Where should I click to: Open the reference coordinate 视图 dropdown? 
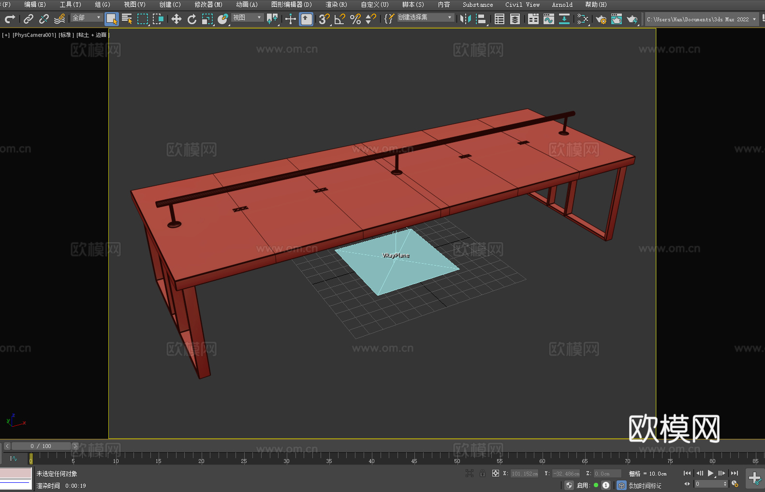coord(248,17)
